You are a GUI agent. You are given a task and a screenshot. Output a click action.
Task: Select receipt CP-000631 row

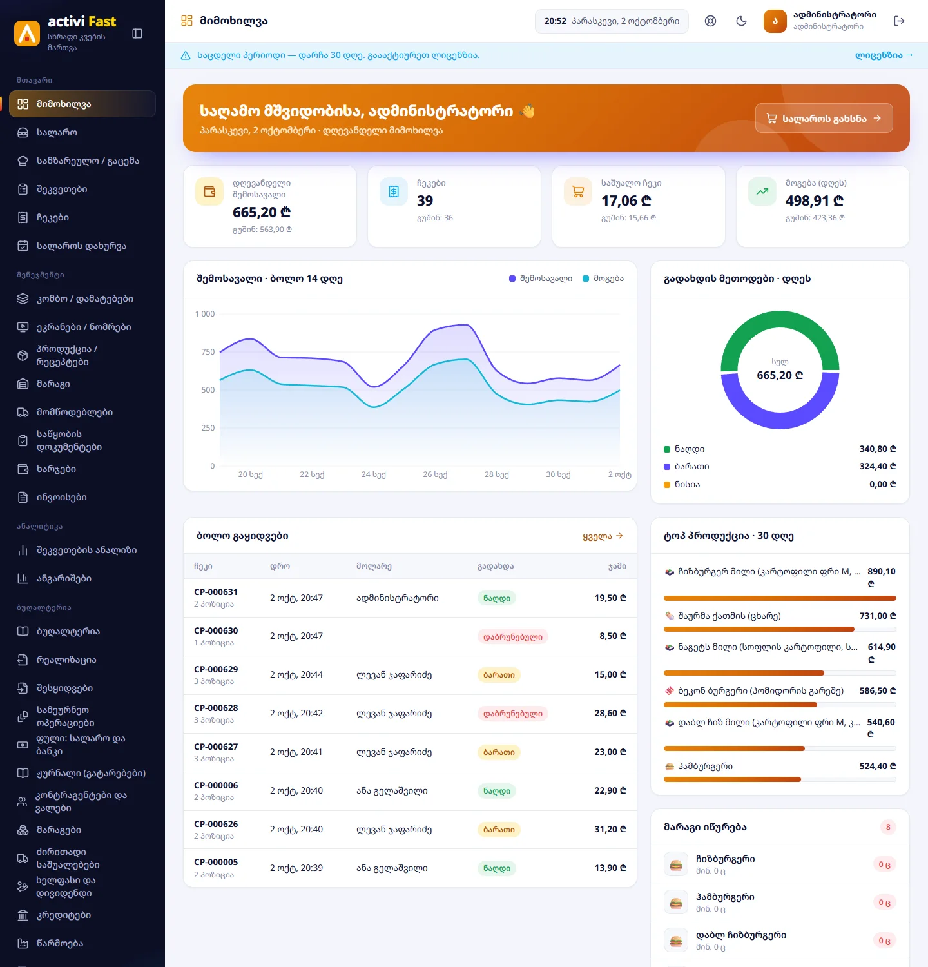tap(410, 598)
